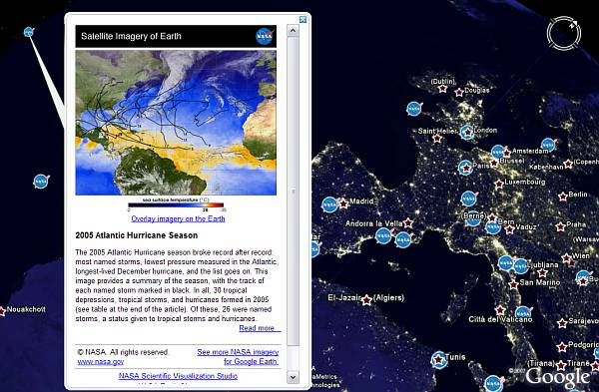
Task: Select the Vaduz star placemark
Action: [x=509, y=229]
